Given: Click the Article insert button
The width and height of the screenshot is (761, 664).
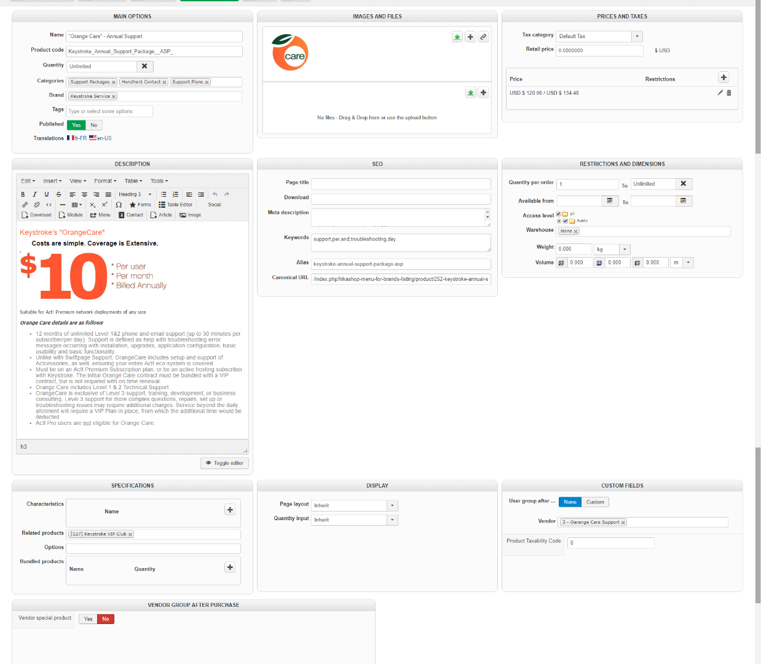Looking at the screenshot, I should (161, 215).
